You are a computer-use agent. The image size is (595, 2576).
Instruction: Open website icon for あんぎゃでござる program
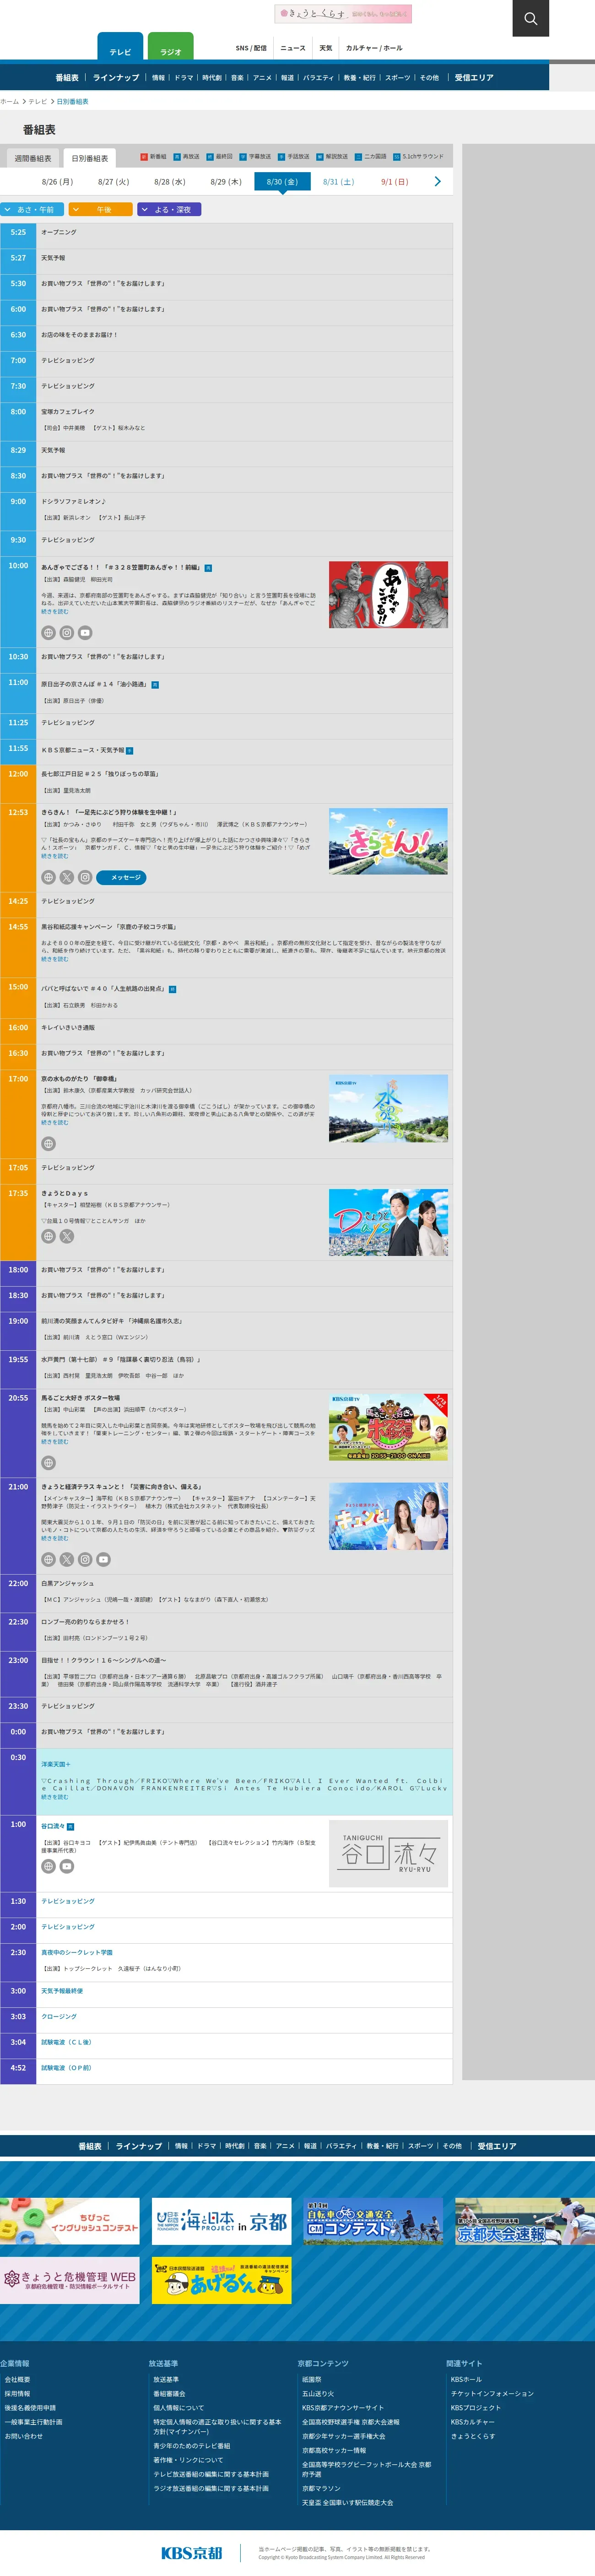(48, 632)
